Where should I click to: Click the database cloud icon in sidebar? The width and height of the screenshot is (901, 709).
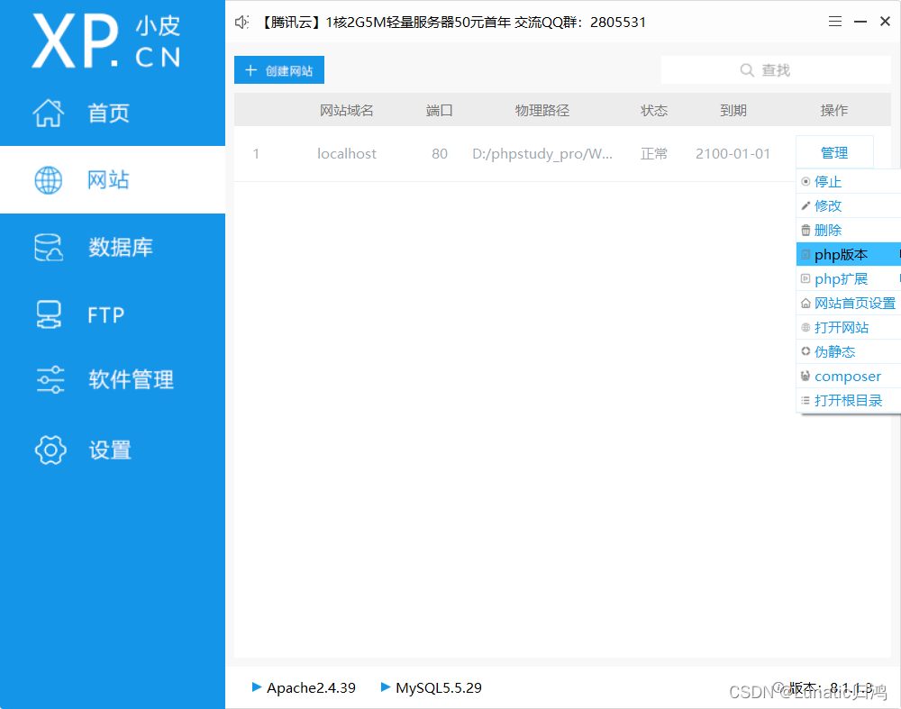(49, 248)
